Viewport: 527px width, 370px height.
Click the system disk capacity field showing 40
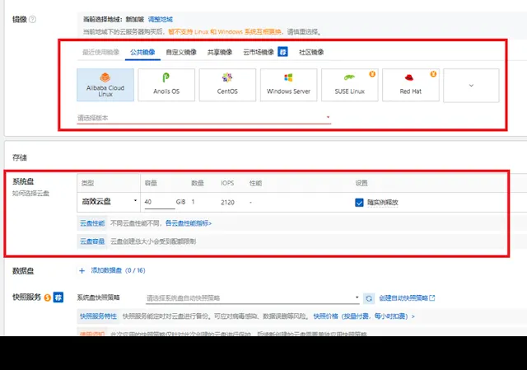[x=160, y=202]
